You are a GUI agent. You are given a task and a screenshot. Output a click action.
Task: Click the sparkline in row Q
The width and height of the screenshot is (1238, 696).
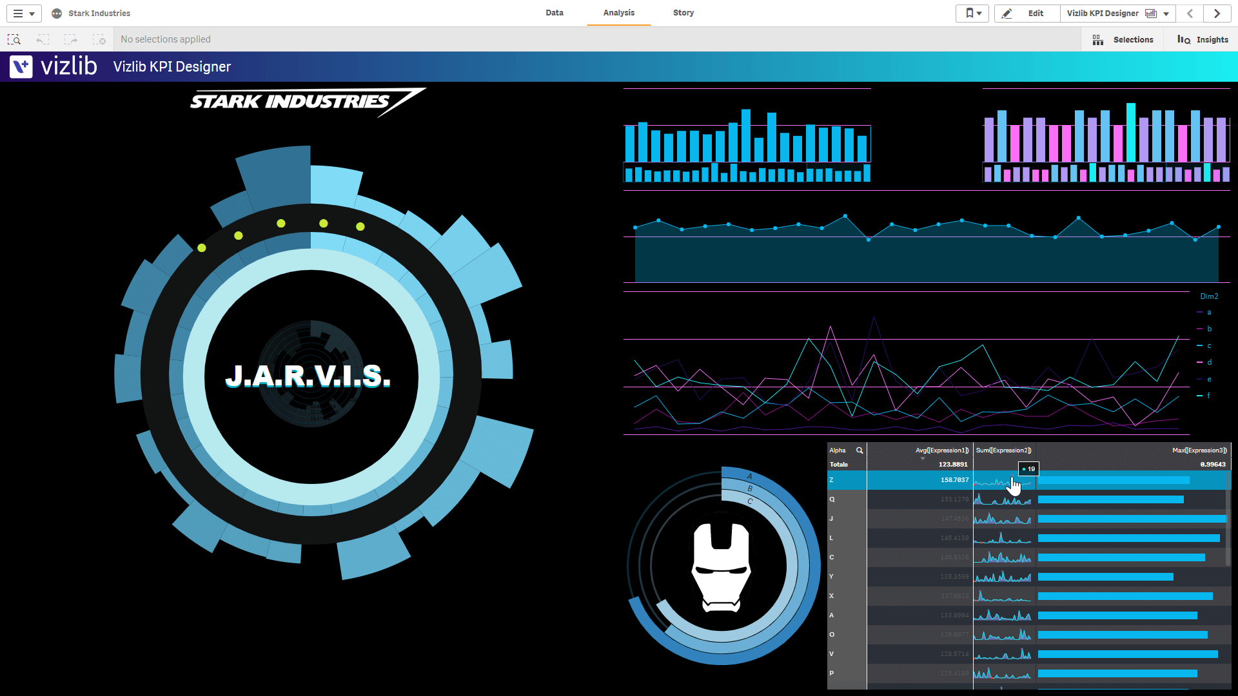pos(1003,499)
